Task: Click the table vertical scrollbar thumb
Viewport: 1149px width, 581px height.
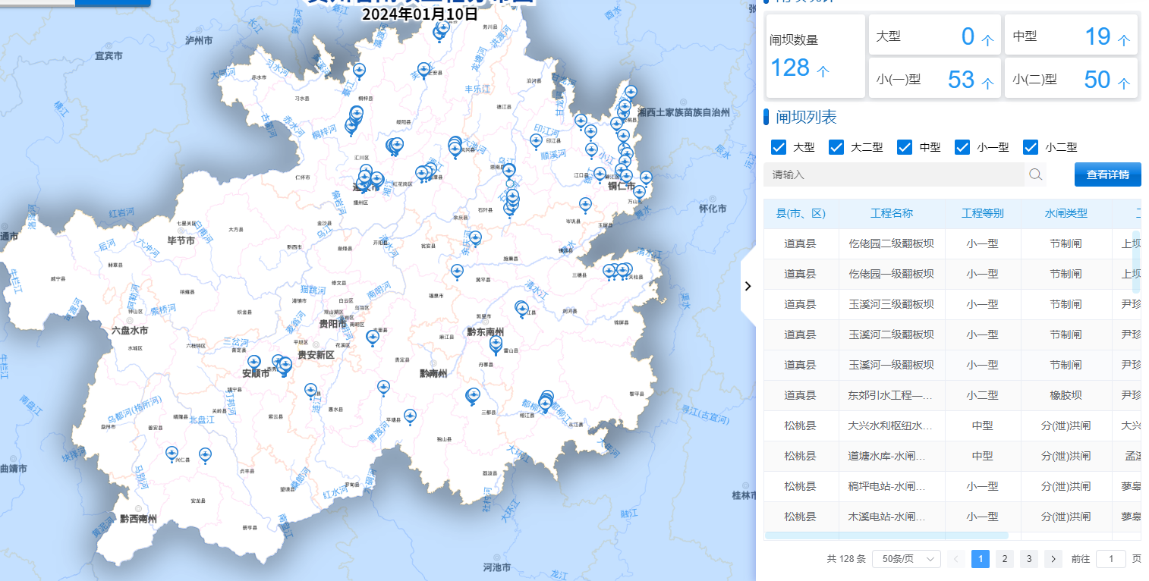Action: [1136, 262]
